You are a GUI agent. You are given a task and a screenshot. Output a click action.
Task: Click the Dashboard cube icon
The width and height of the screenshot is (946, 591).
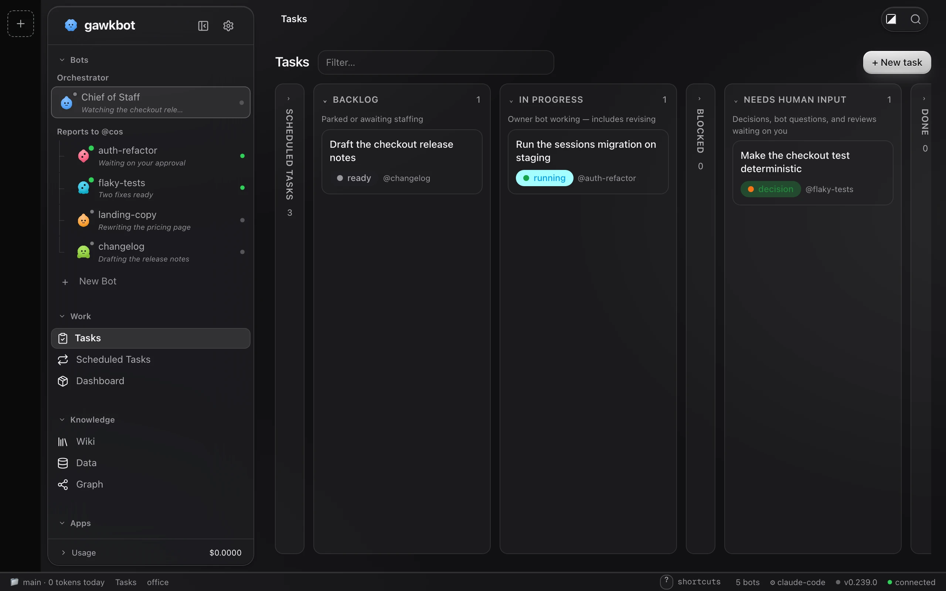point(63,381)
